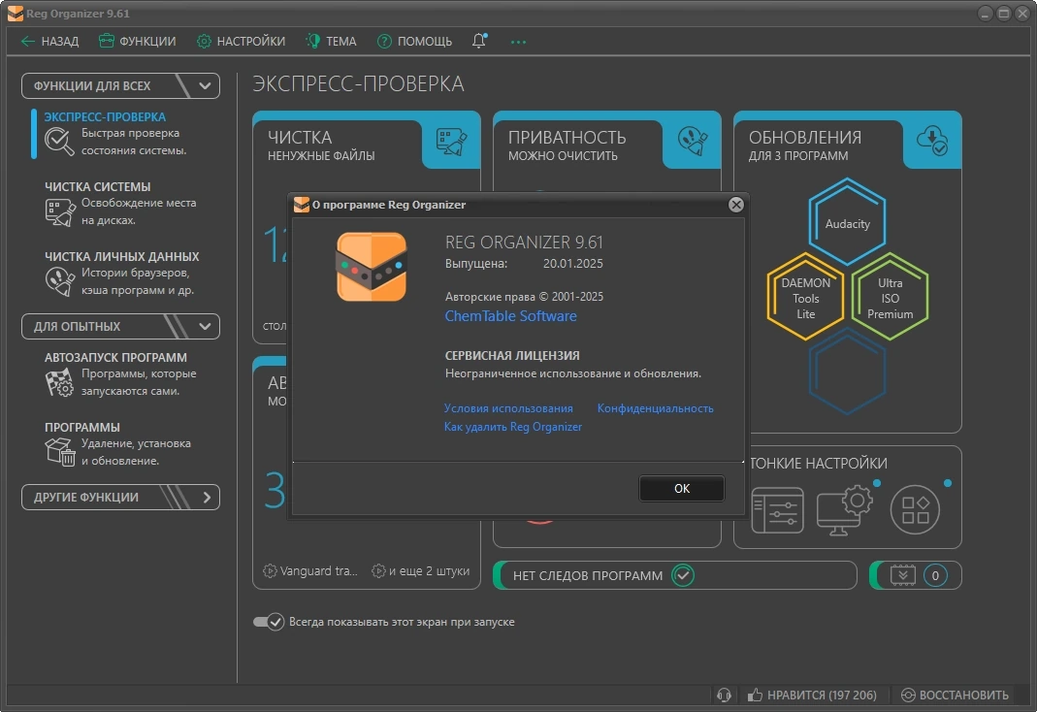
Task: Click the programs box with trash icon
Action: pyautogui.click(x=59, y=451)
